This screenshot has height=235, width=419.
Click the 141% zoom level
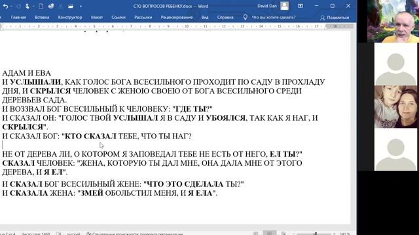point(345,234)
